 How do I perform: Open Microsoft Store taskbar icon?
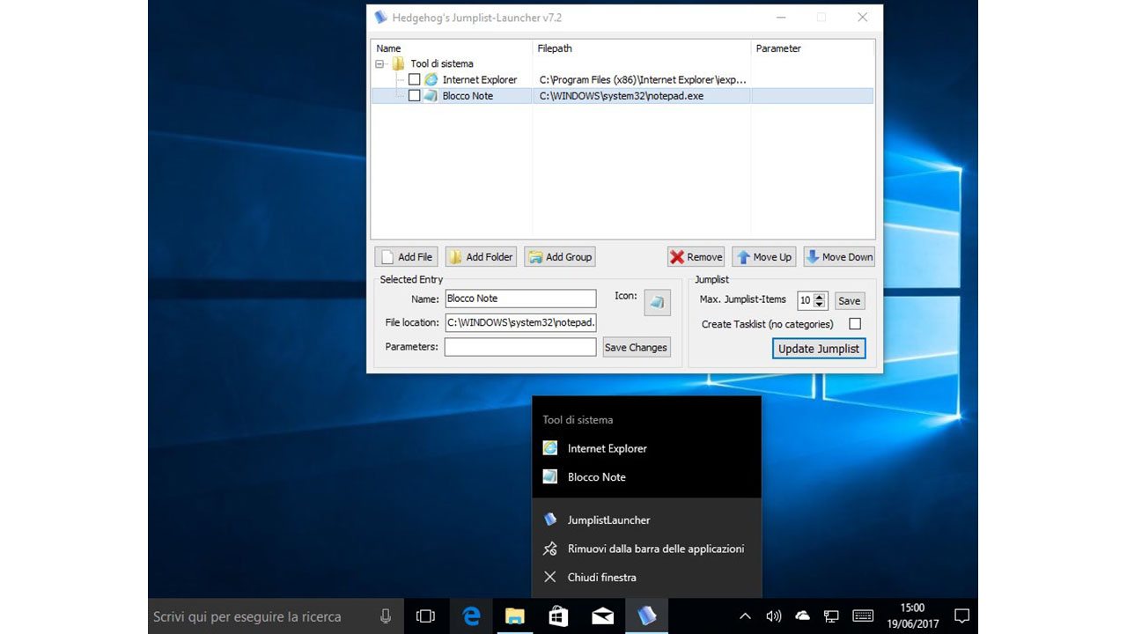coord(558,616)
